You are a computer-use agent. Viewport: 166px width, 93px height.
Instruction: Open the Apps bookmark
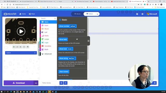click(3, 7)
